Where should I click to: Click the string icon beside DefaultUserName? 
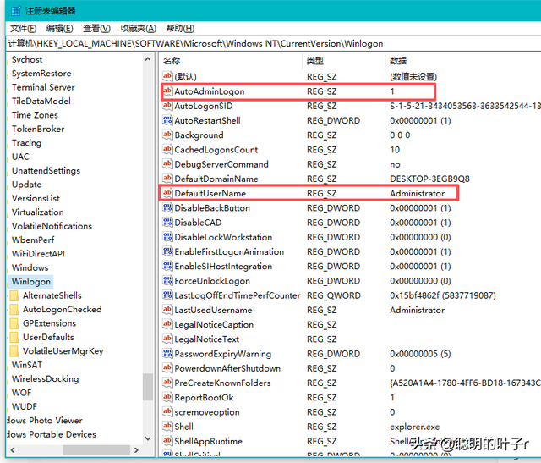click(167, 194)
